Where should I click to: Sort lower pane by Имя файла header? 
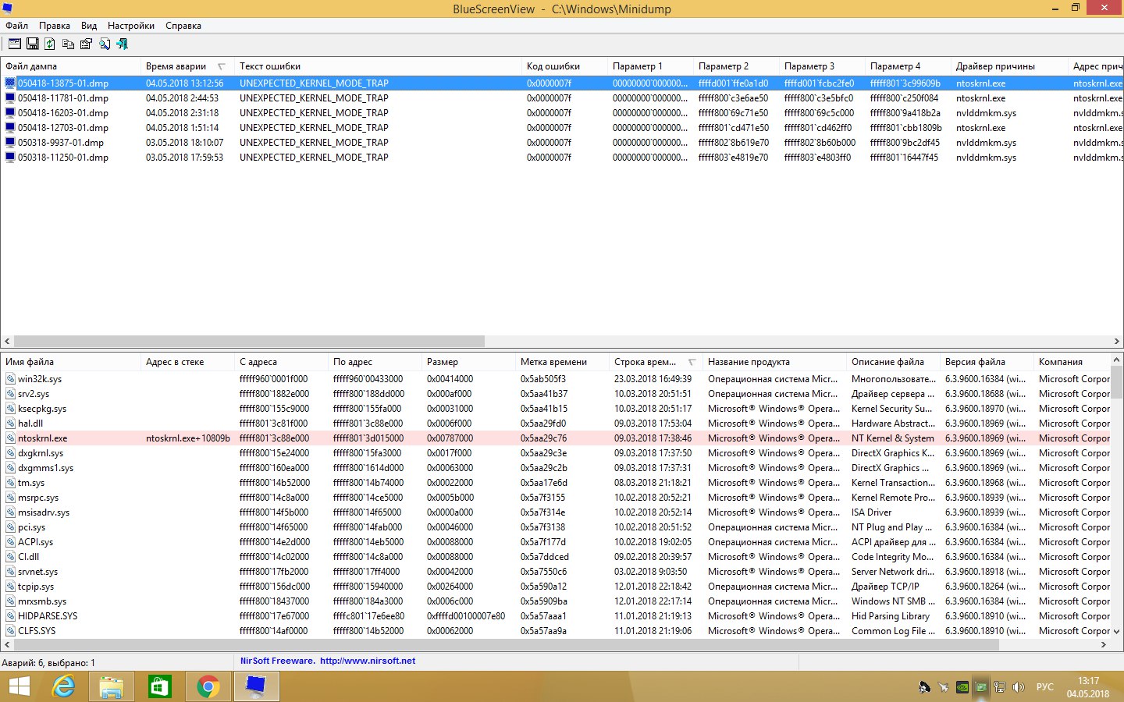coord(30,362)
